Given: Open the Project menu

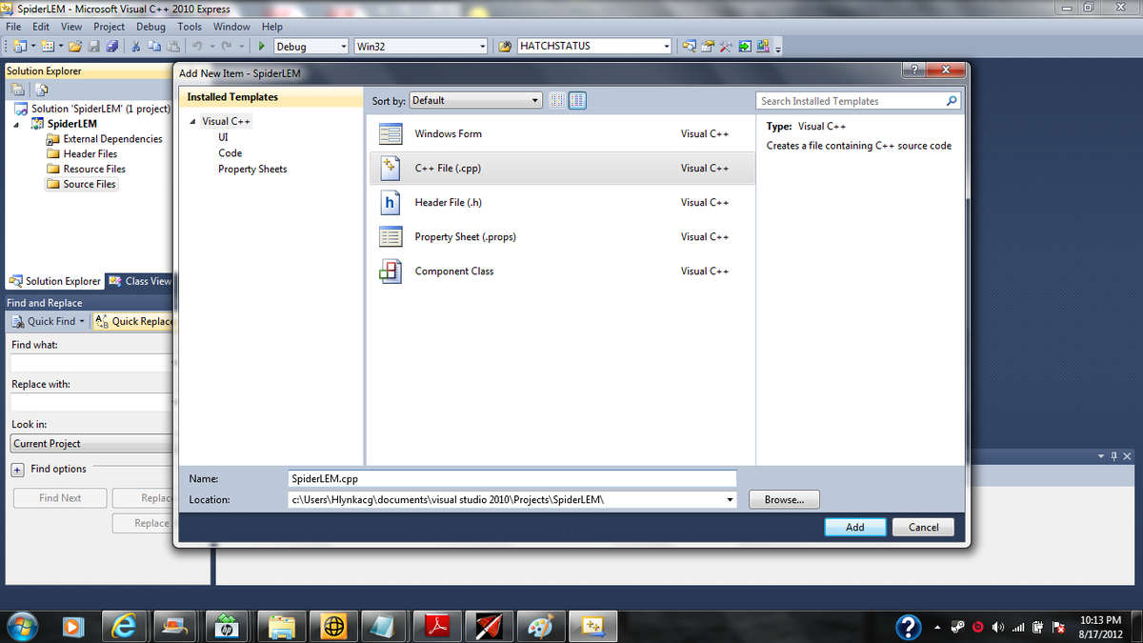Looking at the screenshot, I should (110, 27).
